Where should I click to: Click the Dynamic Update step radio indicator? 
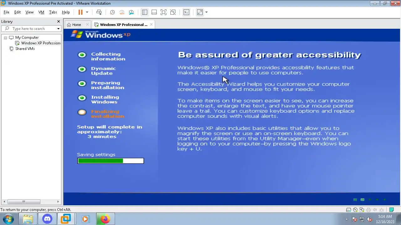tap(82, 69)
